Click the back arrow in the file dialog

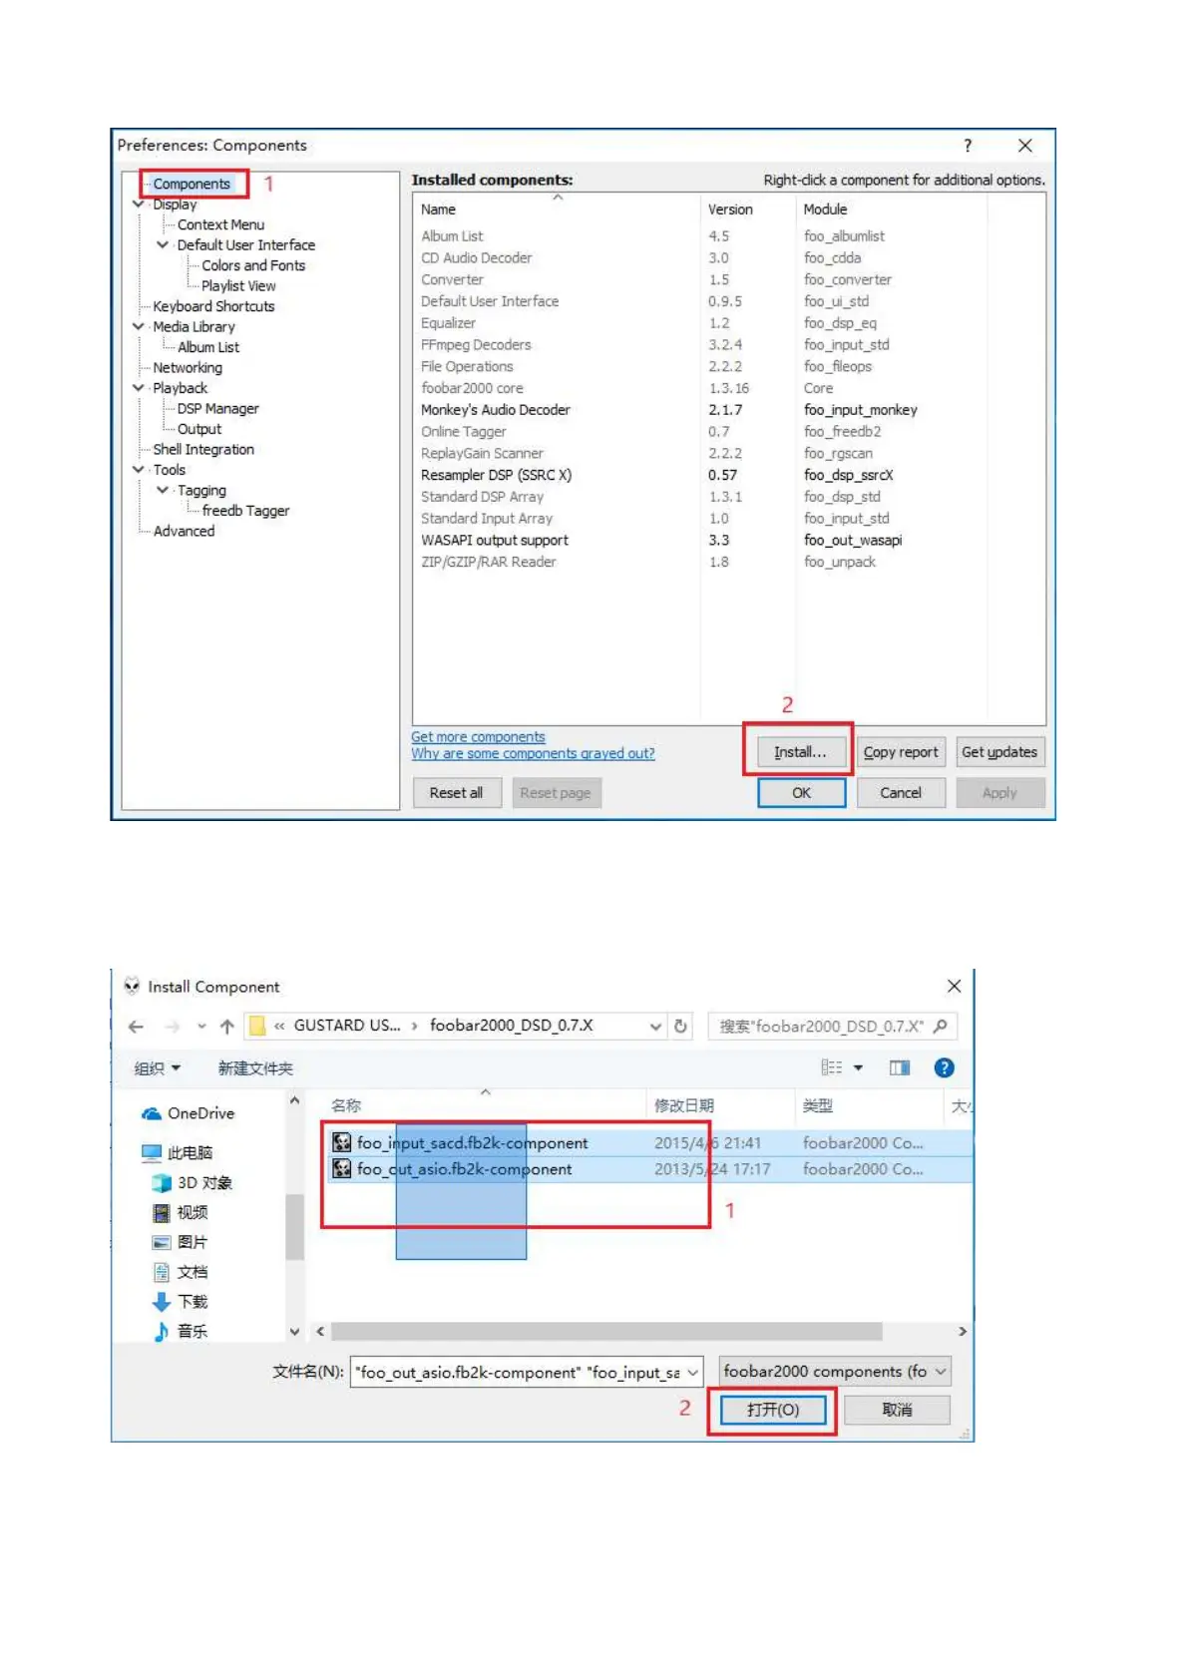coord(137,1026)
